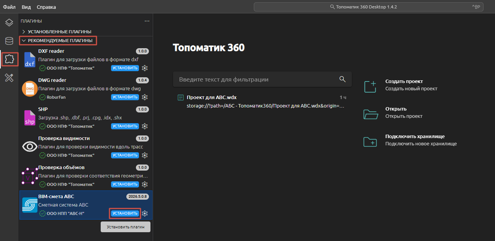Click the DXF reader plugin icon
Image resolution: width=495 pixels, height=241 pixels.
29,60
